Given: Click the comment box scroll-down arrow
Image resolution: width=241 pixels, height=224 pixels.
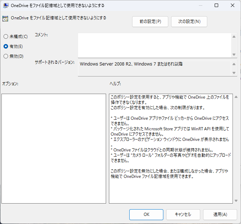Looking at the screenshot, I should pyautogui.click(x=234, y=55).
